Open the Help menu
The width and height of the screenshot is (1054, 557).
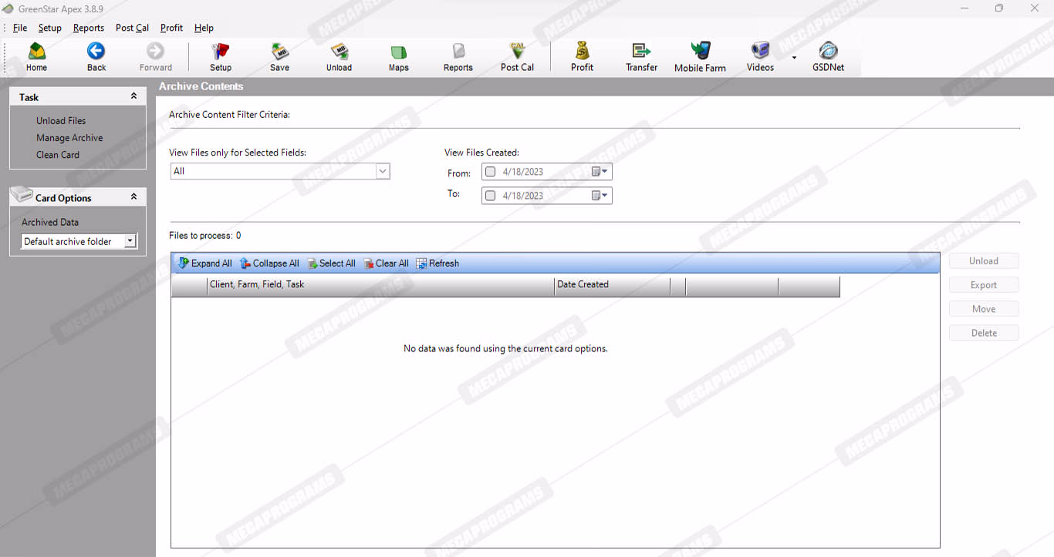[204, 28]
